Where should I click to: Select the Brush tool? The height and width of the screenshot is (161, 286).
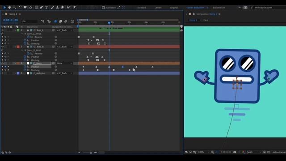pyautogui.click(x=53, y=7)
